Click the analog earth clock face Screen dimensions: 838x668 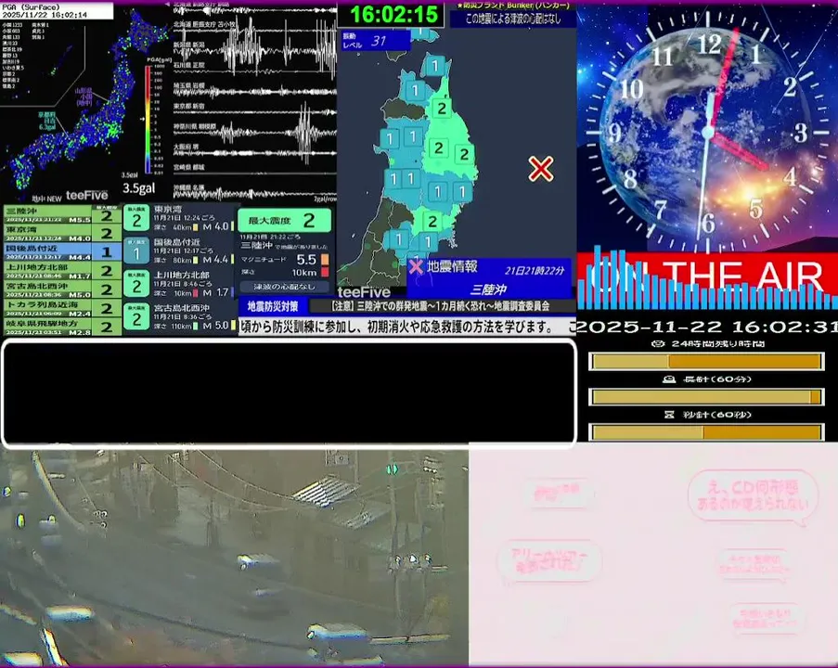tap(708, 131)
